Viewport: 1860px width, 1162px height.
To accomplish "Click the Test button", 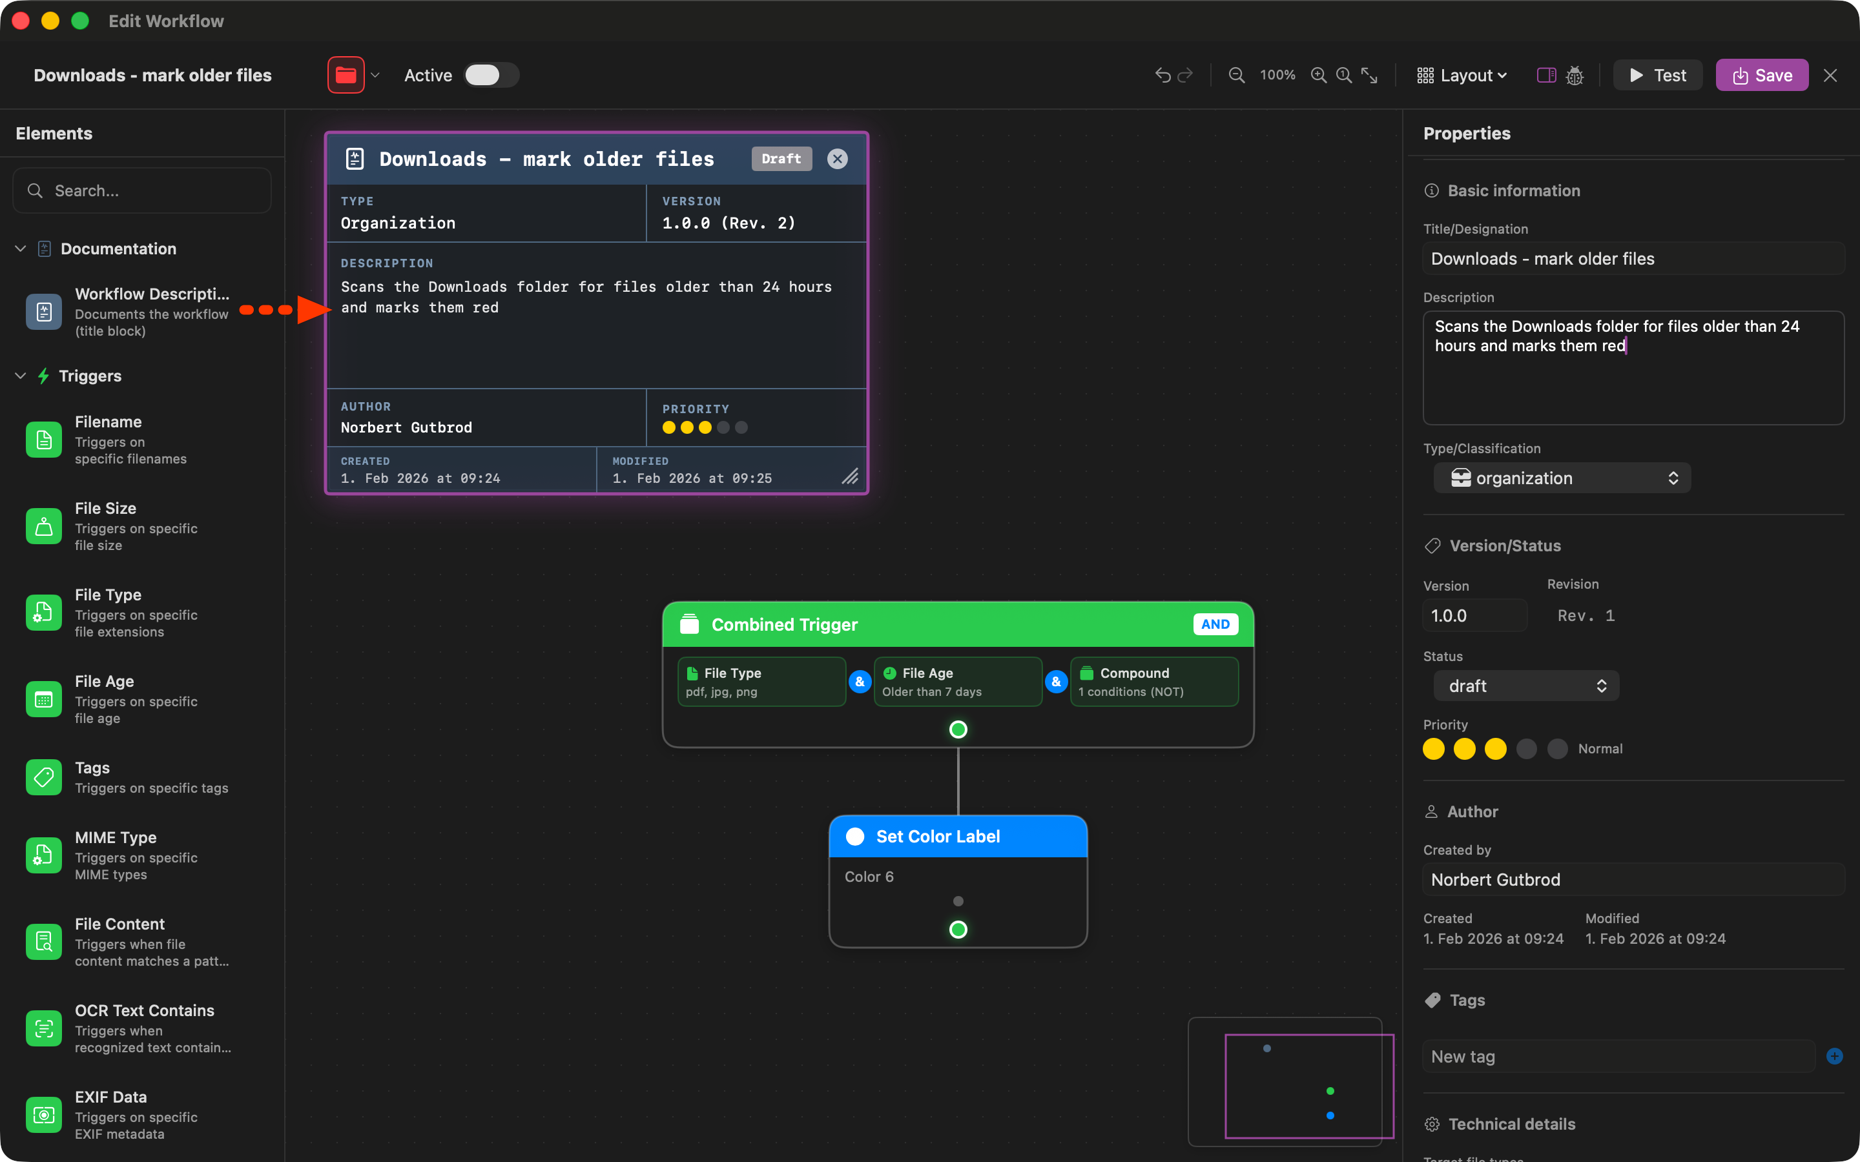I will pyautogui.click(x=1658, y=76).
